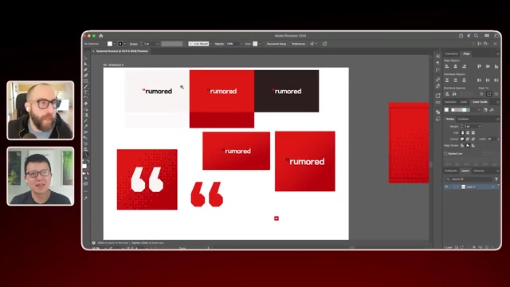
Task: Click horizontal align right in Align Objects
Action: coord(464,66)
